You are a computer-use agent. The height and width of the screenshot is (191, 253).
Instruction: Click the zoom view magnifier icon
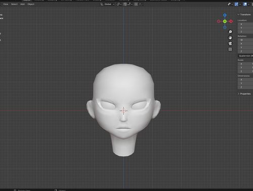230,32
